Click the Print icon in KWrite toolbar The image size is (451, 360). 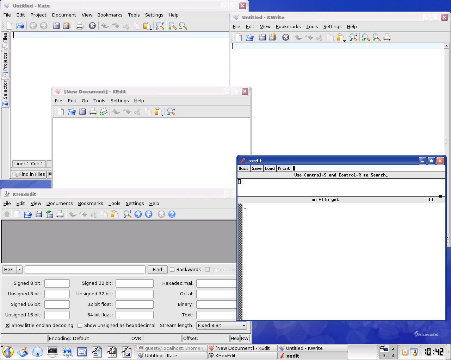tap(387, 37)
